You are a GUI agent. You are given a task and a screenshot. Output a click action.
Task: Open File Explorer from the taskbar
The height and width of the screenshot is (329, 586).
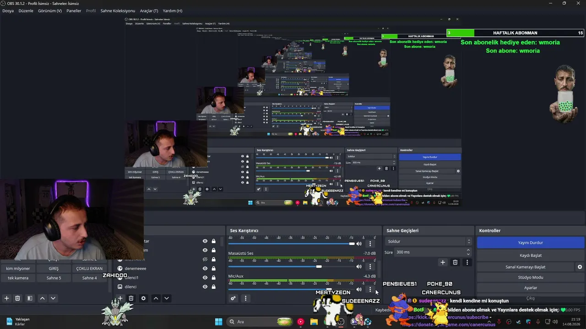314,322
